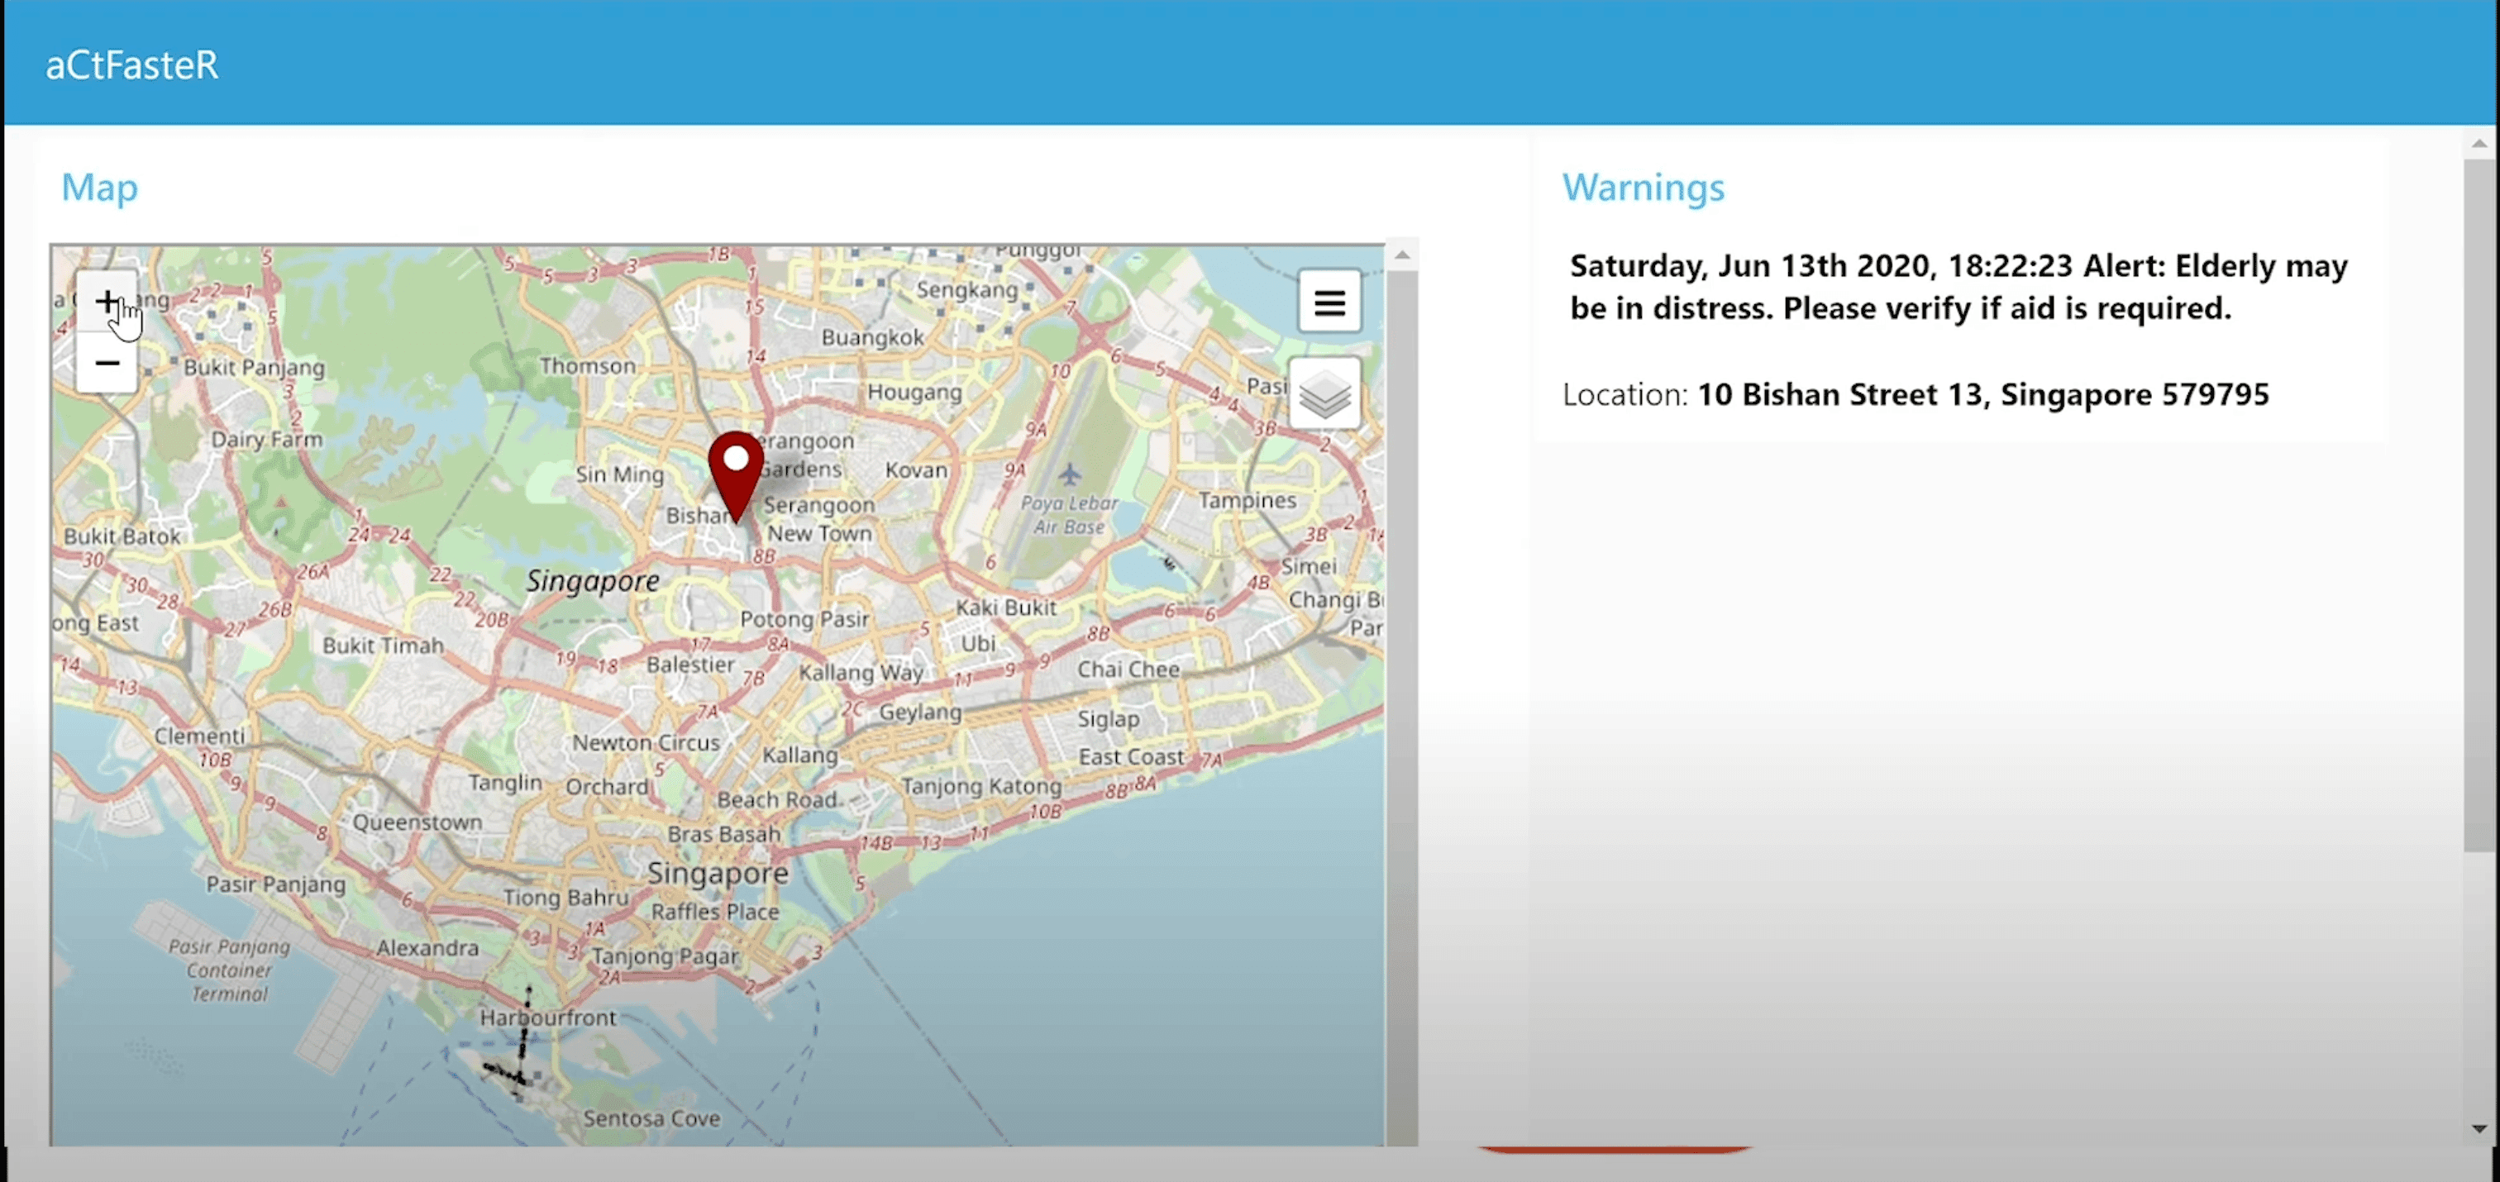Click the Bukit Timah label on map
This screenshot has width=2500, height=1182.
[383, 646]
